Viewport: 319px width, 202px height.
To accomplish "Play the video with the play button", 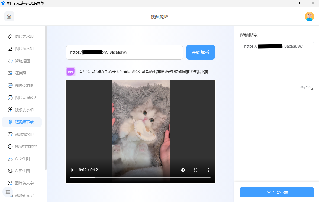I will (72, 170).
